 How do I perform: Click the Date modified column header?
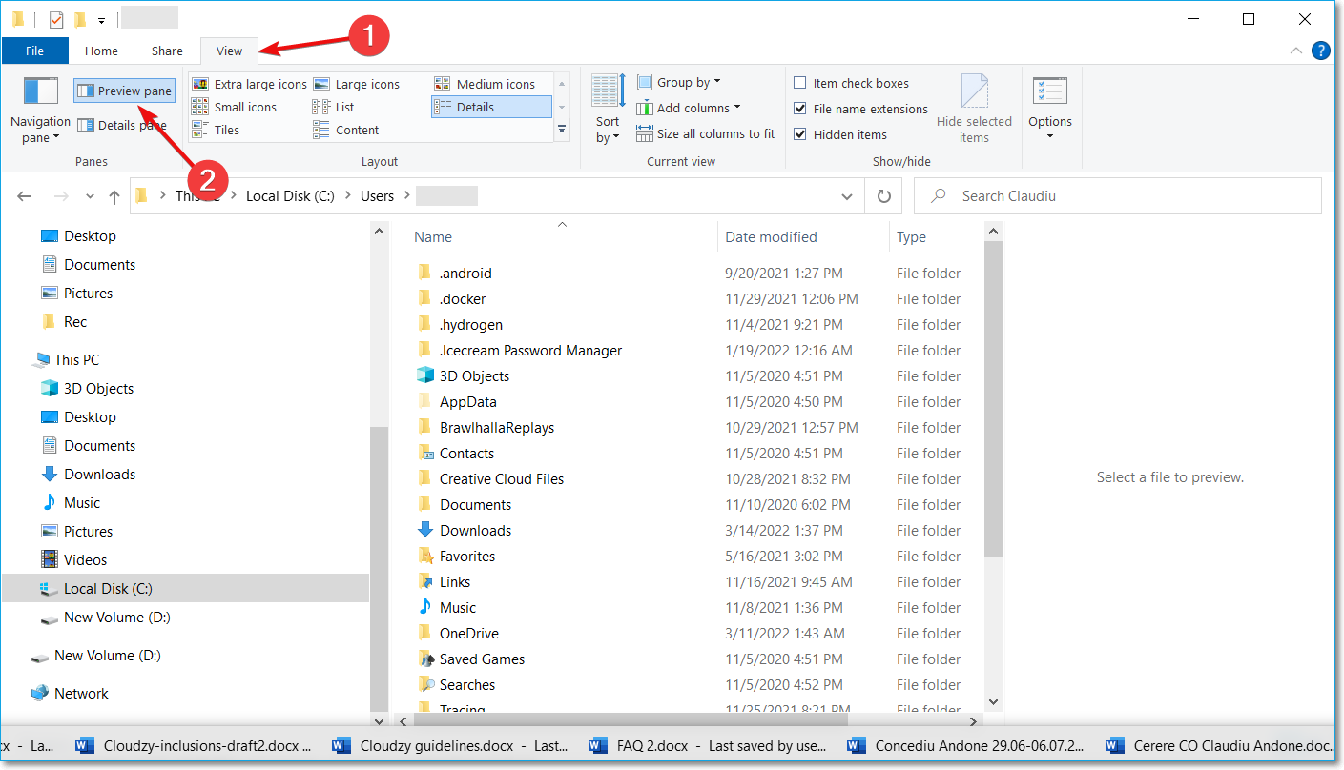(771, 237)
